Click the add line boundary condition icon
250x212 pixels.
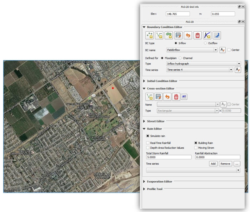point(159,35)
